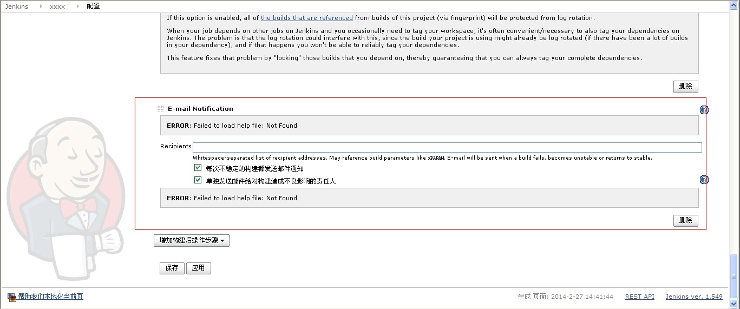Image resolution: width=740 pixels, height=309 pixels.
Task: Open the breadcrumb arrow after Jenkins
Action: pyautogui.click(x=41, y=6)
